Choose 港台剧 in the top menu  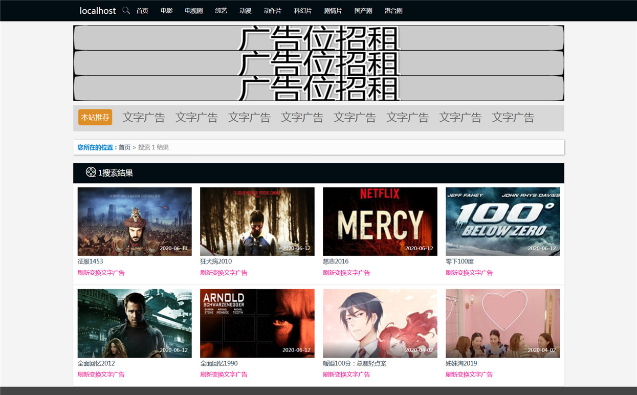click(x=393, y=10)
